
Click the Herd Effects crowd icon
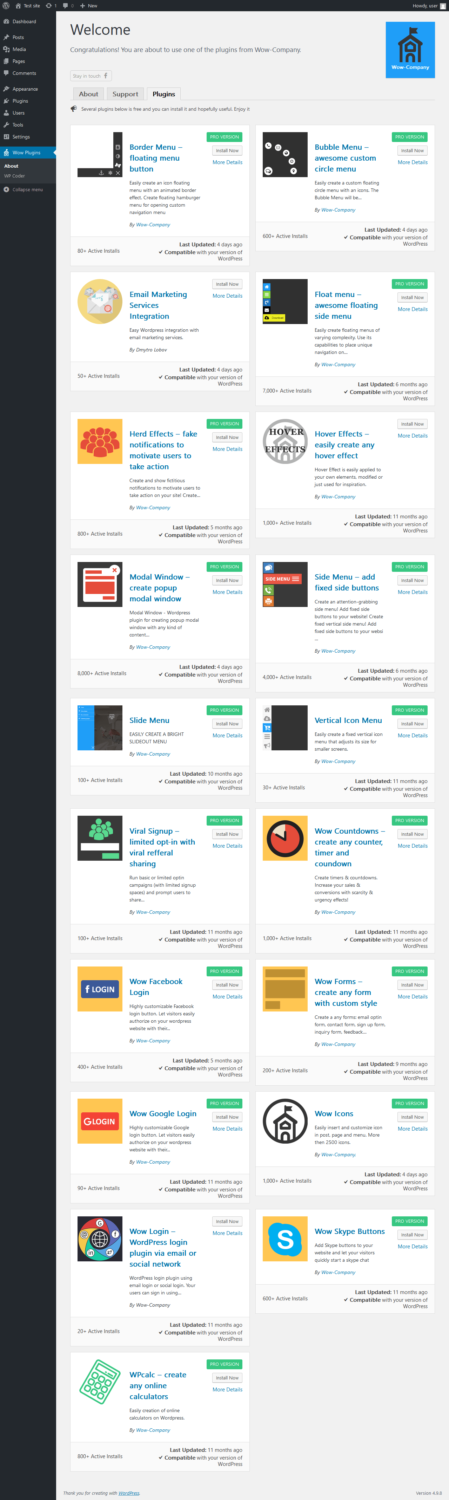100,441
